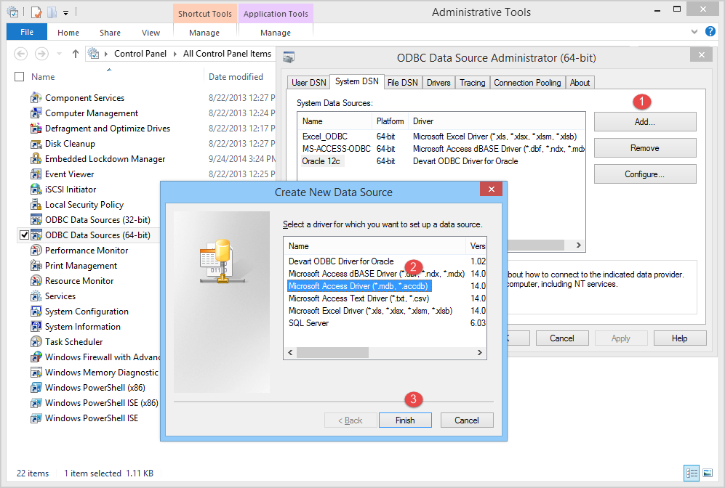Select the Disk Cleanup icon
The height and width of the screenshot is (488, 725).
pyautogui.click(x=36, y=144)
